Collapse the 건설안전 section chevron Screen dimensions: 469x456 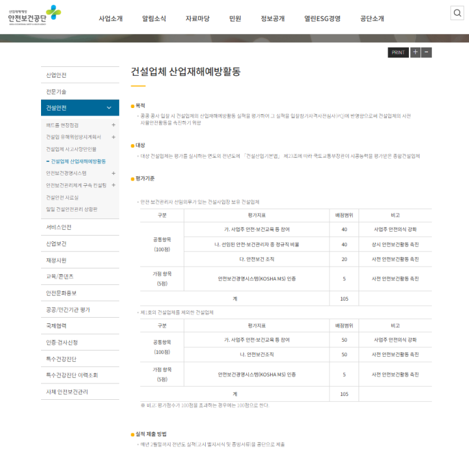[109, 108]
